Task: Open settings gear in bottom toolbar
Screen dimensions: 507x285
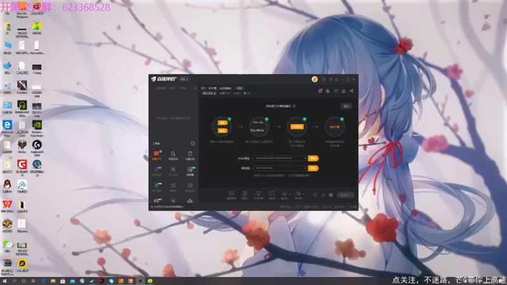Action: coord(331,195)
